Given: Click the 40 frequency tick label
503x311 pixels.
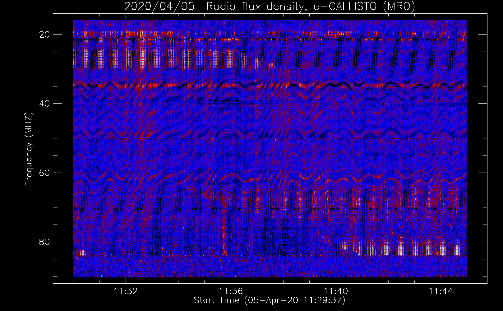Looking at the screenshot, I should pos(44,103).
